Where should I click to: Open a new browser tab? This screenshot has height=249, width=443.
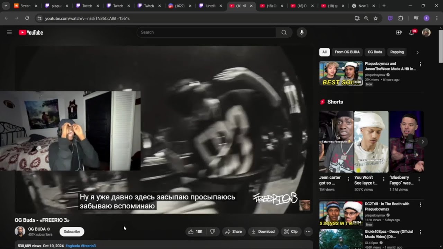tap(384, 6)
